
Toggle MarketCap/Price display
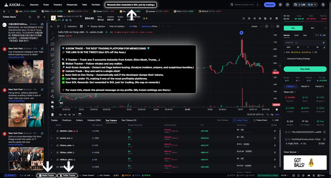point(149,26)
